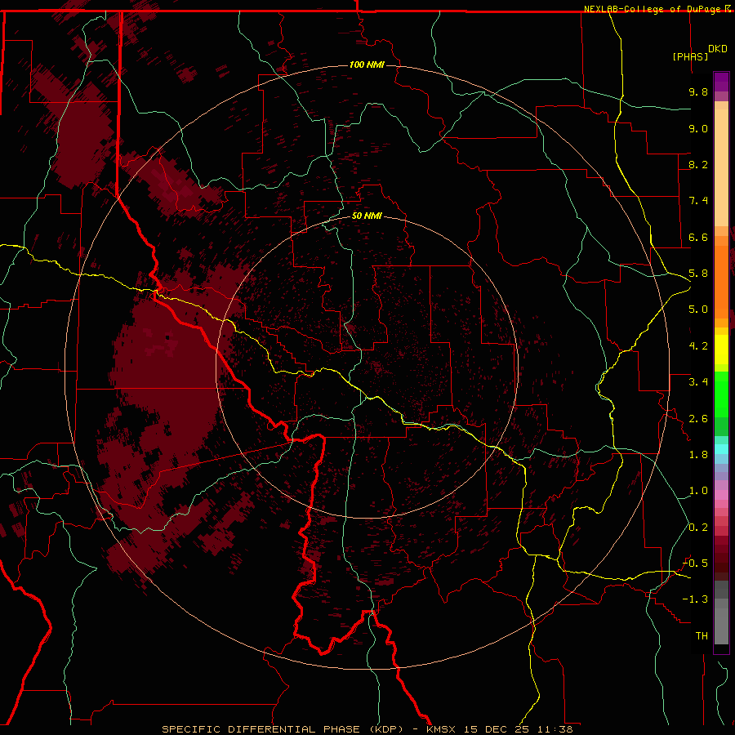Click the 5.8 value on legend

click(698, 274)
